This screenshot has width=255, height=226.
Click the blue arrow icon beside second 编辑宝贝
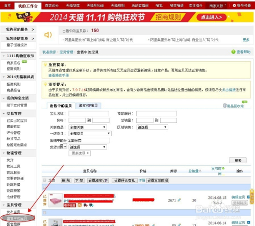click(x=248, y=222)
